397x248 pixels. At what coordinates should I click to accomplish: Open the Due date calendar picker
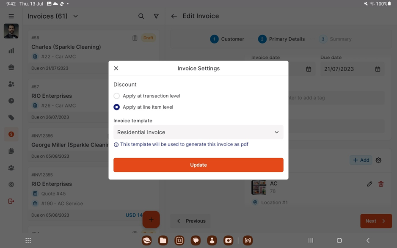coord(378,69)
